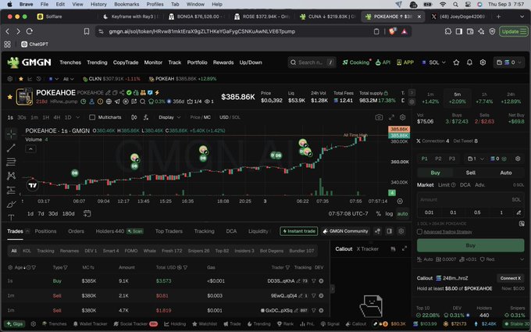Open browser tab list chevron
The image size is (531, 332).
click(522, 16)
